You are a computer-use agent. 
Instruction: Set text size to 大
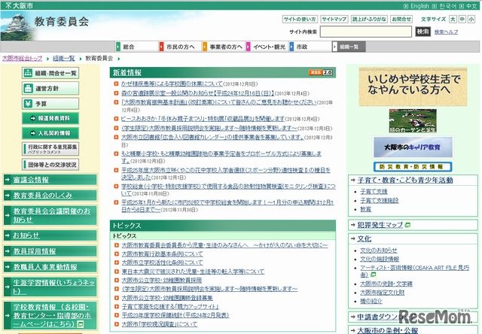pyautogui.click(x=453, y=19)
